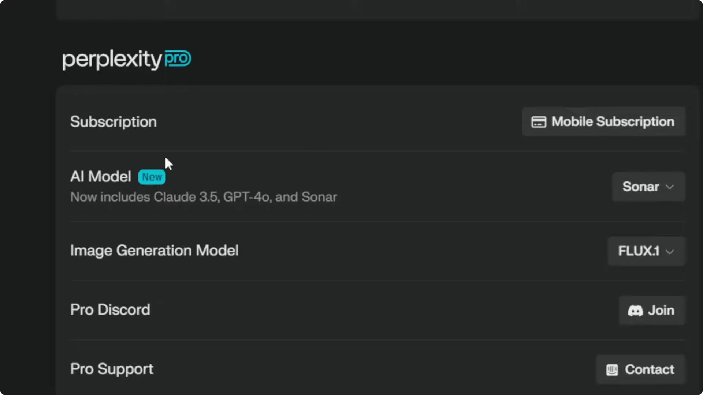Click the Claude 3.5 description text under AI Model
The width and height of the screenshot is (703, 395).
point(203,197)
